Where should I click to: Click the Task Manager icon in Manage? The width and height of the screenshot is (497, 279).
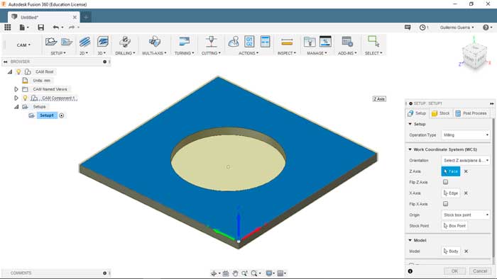point(325,42)
